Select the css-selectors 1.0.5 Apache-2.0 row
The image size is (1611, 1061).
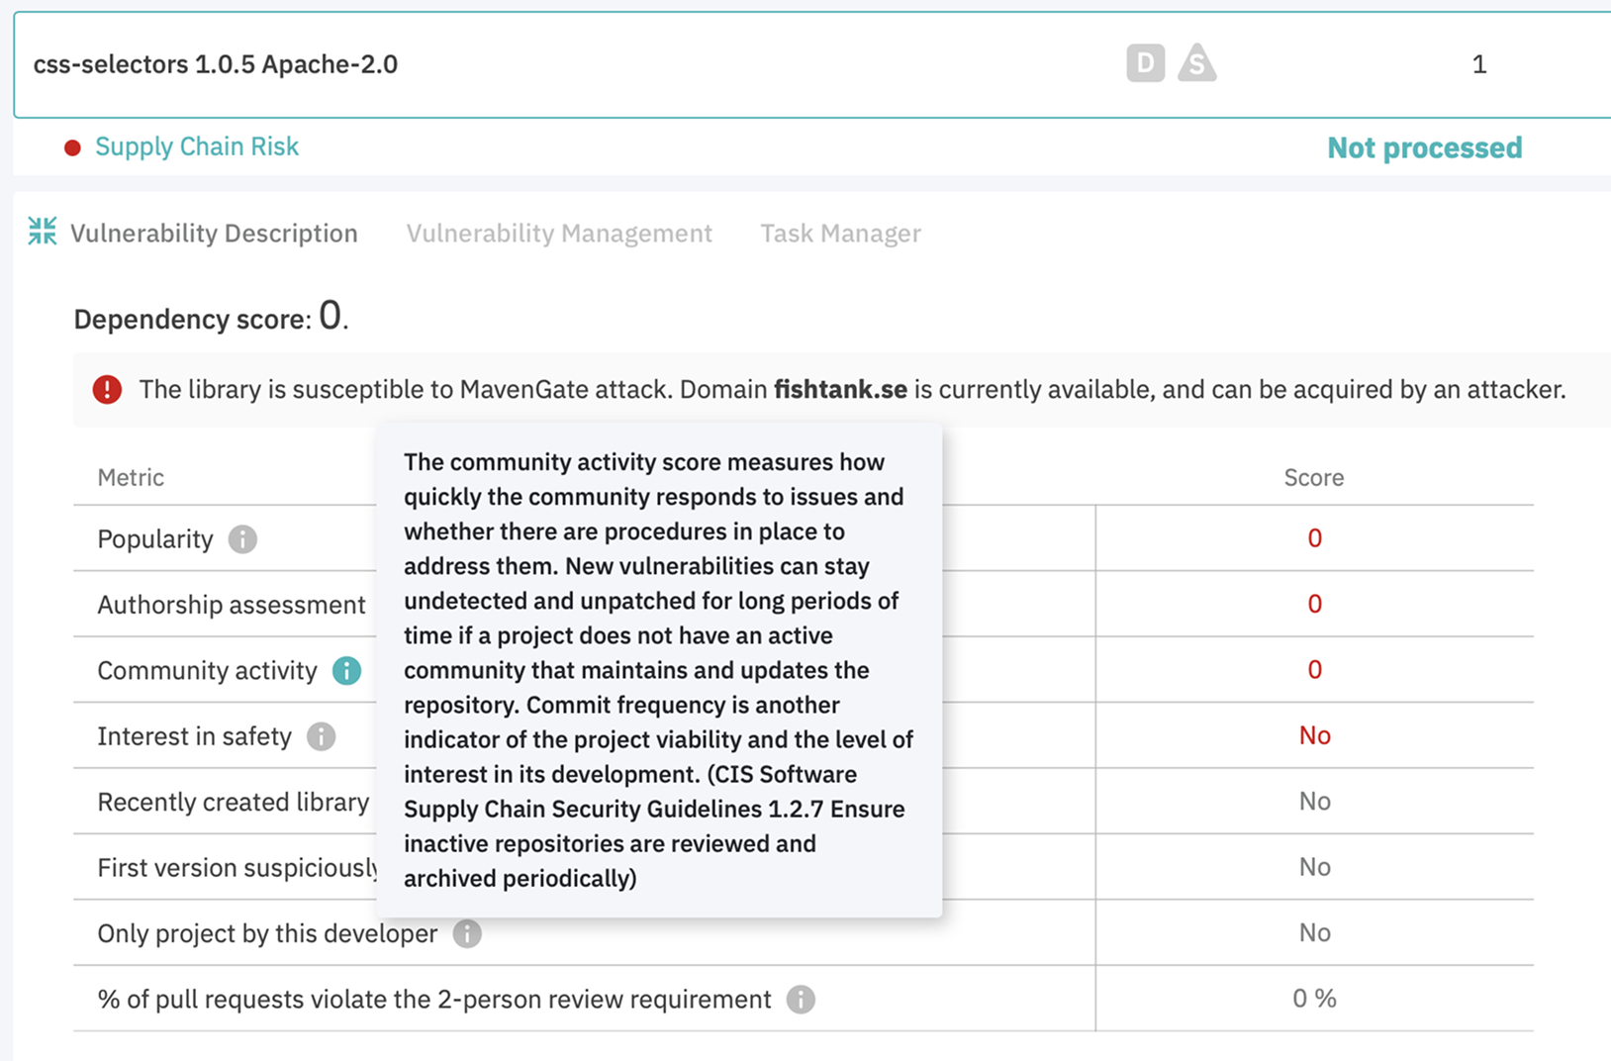pos(811,64)
